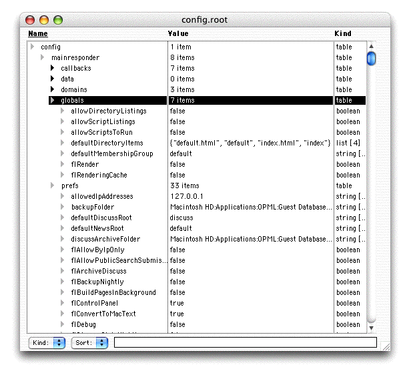
Task: Expand the callbacks table triangle
Action: (53, 68)
